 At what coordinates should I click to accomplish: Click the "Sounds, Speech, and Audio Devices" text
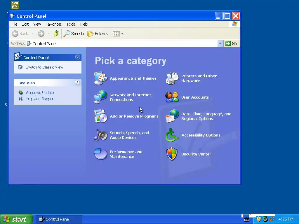tap(129, 135)
